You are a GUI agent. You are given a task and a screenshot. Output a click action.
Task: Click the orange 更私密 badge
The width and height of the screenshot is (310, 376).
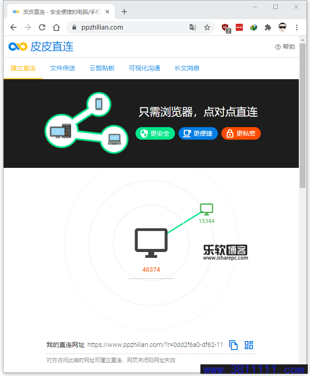241,133
